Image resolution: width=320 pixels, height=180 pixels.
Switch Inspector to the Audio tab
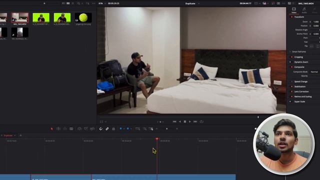[304, 10]
